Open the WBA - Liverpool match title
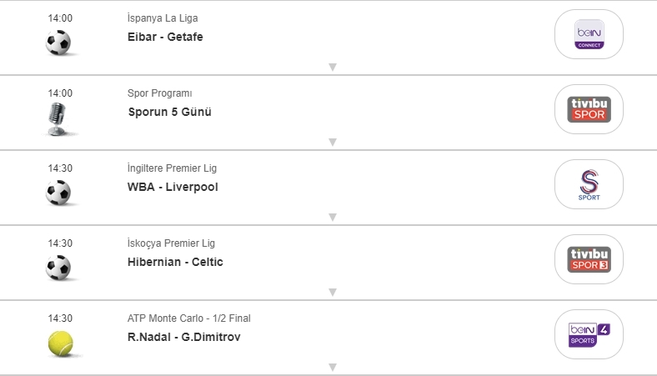 point(173,187)
